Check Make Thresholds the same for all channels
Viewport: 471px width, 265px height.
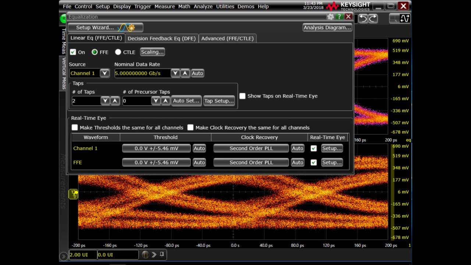(x=75, y=128)
